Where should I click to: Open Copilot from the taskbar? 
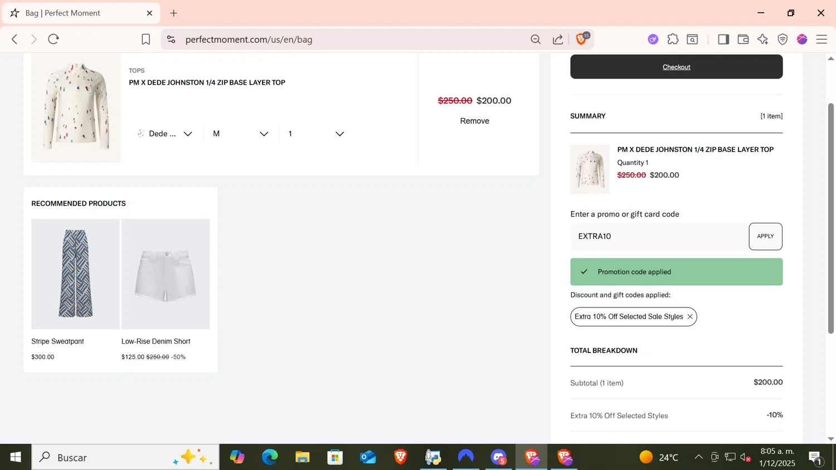237,457
